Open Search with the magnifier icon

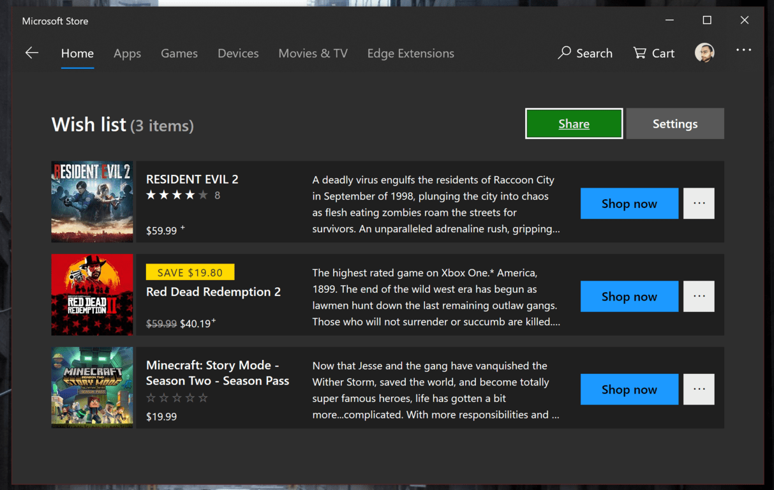[585, 53]
